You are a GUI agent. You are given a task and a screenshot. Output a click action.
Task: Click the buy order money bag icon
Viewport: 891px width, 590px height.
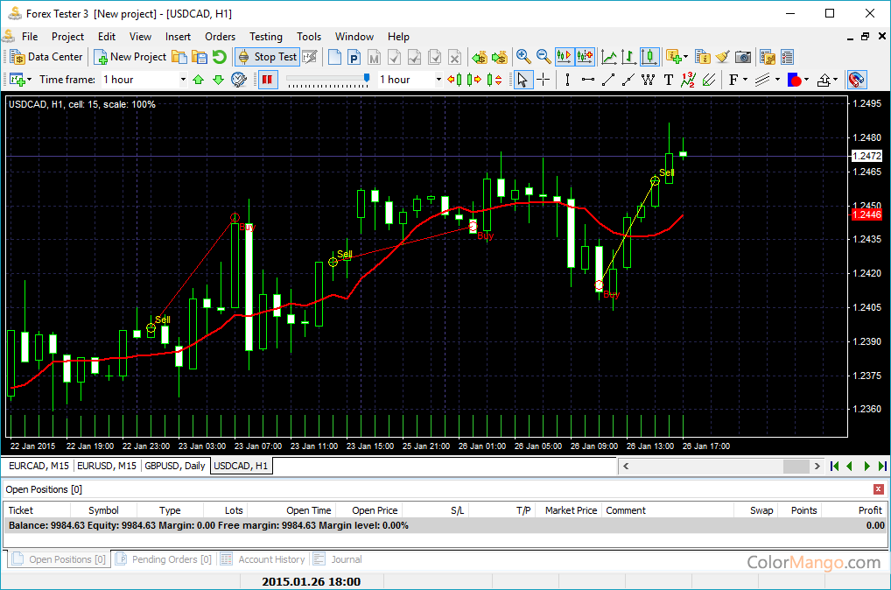coord(500,57)
